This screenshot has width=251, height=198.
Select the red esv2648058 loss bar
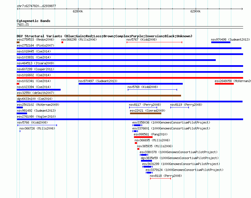pyautogui.click(x=224, y=84)
